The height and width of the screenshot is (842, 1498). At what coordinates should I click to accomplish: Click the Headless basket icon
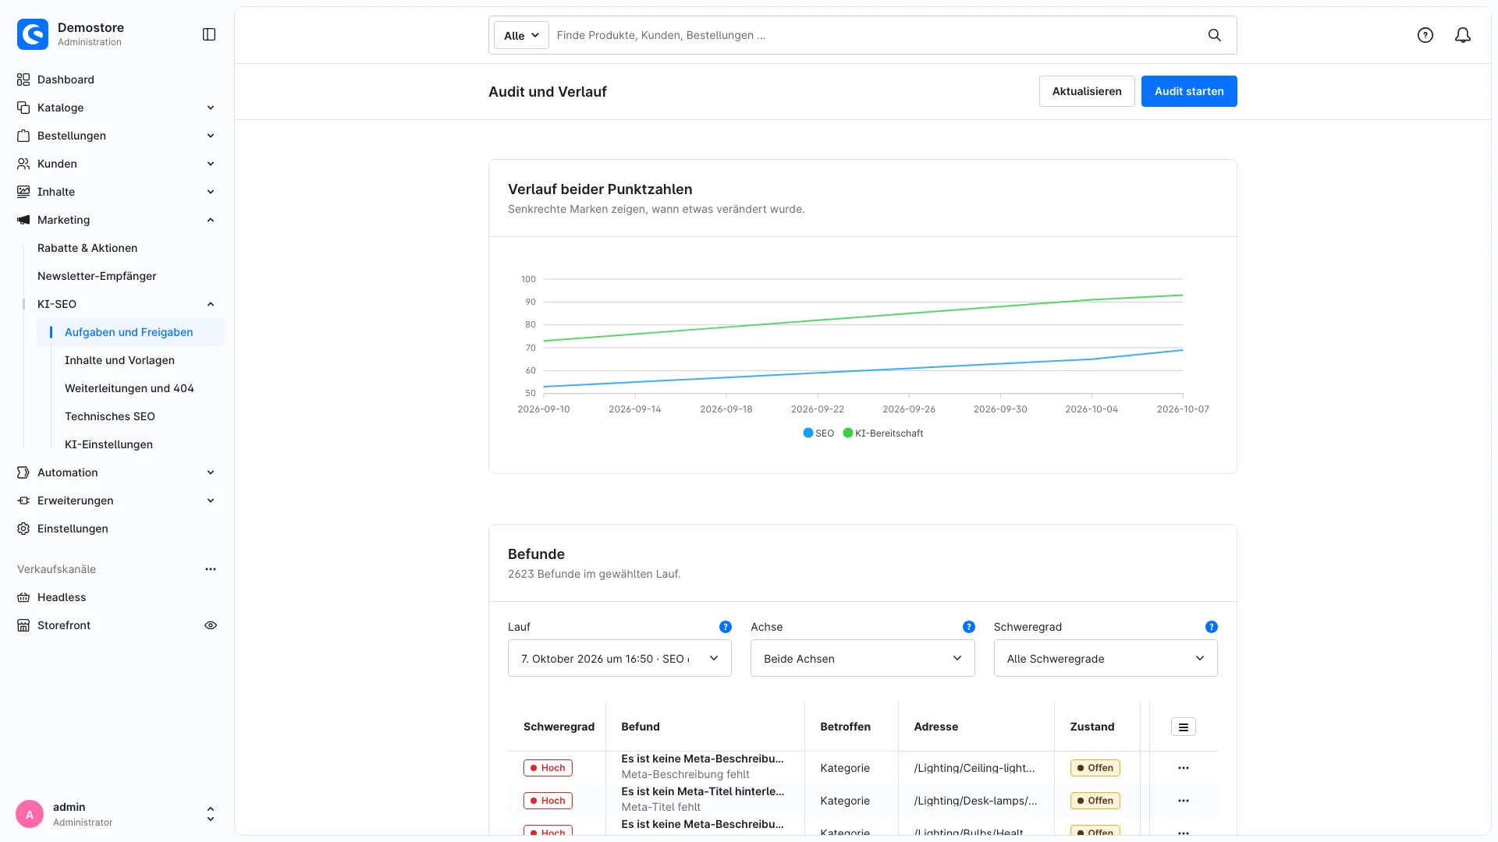pyautogui.click(x=23, y=597)
